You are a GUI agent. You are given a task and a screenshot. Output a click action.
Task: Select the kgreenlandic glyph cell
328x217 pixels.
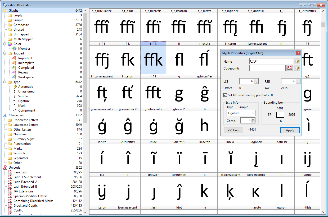pos(256,189)
